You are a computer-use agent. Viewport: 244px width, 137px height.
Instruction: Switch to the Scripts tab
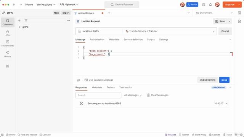click(x=151, y=40)
